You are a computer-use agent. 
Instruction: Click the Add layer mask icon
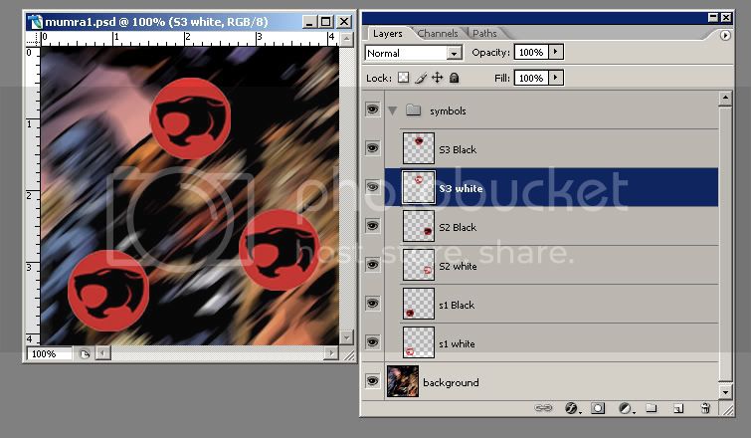599,408
